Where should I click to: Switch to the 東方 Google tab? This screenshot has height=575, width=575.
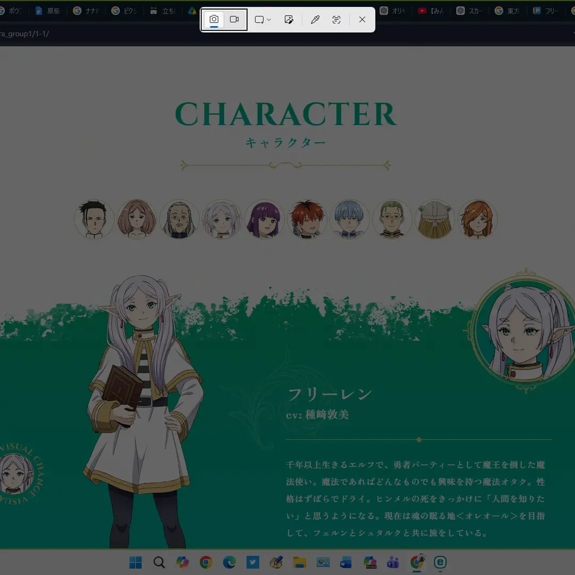tap(507, 11)
